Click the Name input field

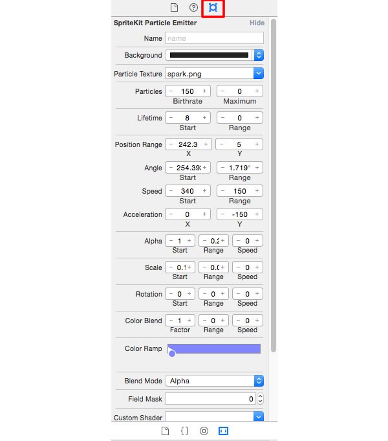click(x=214, y=38)
